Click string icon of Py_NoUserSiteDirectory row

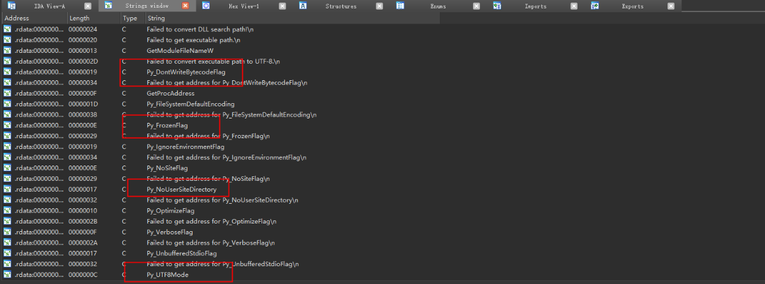[x=7, y=189]
